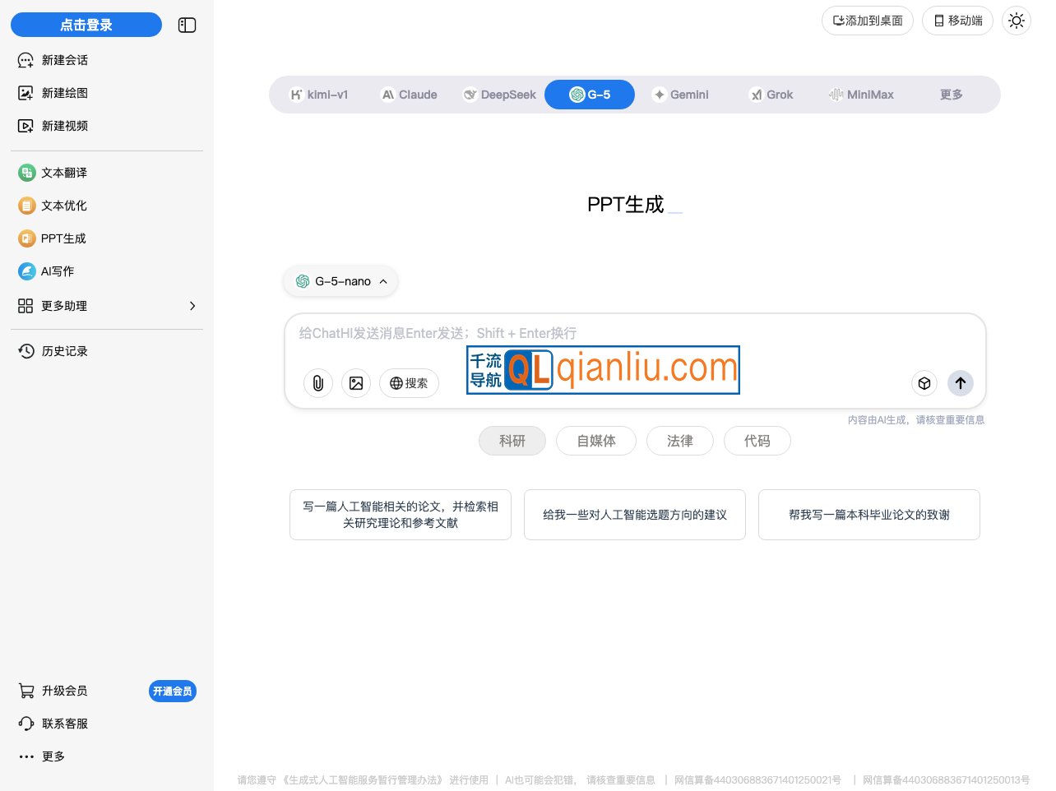Select the DeepSeek model tab
The height and width of the screenshot is (791, 1056).
pos(500,95)
